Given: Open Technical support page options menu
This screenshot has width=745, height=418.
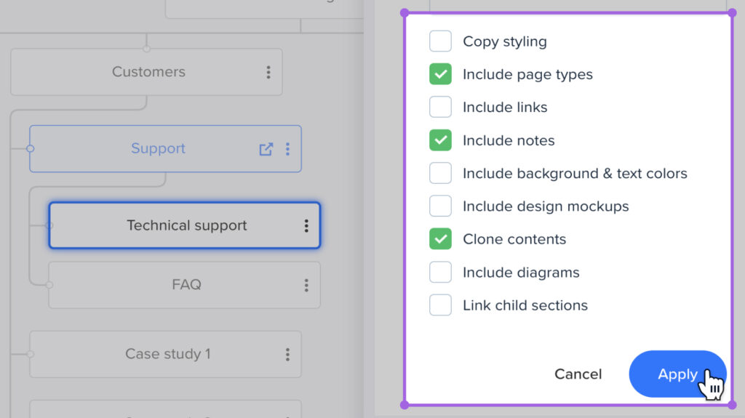Looking at the screenshot, I should (306, 226).
